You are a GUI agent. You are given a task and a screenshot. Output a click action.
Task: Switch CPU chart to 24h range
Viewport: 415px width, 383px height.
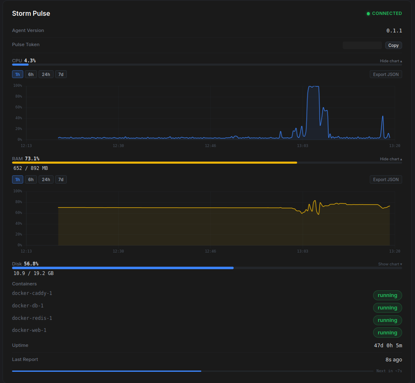tap(46, 74)
